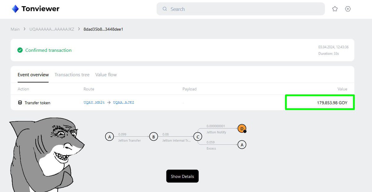
Task: Click the Excess edge label
Action: click(211, 149)
